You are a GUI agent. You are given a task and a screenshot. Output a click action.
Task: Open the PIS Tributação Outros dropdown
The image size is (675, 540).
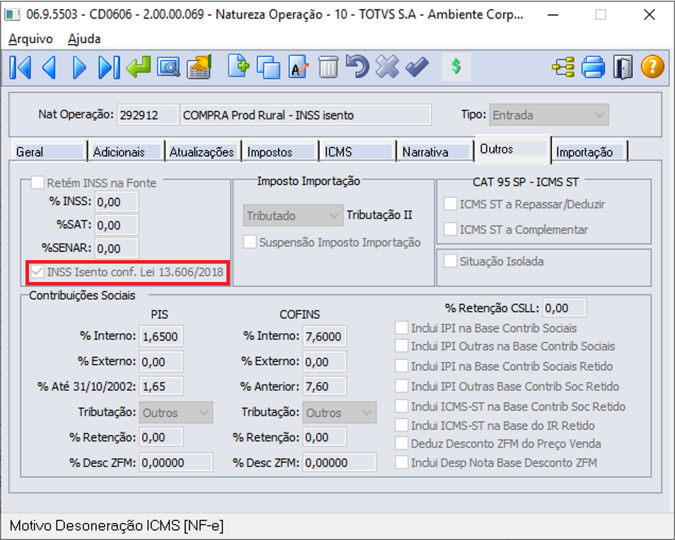[x=175, y=413]
